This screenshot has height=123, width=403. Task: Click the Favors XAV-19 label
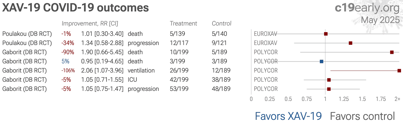[x=288, y=116]
